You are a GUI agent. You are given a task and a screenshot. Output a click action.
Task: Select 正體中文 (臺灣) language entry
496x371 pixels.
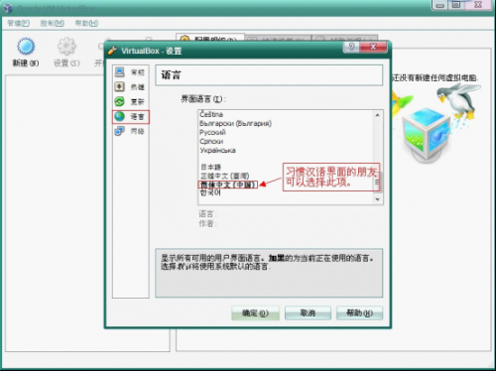pyautogui.click(x=224, y=176)
